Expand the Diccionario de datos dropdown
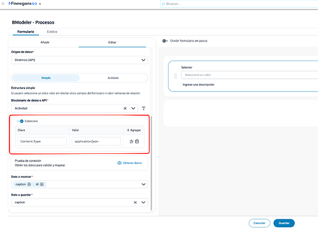Screen dimensions: 318x230 pos(133,108)
